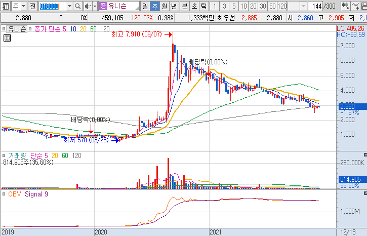Click the stock code field 018000
The height and width of the screenshot is (236, 367).
tap(53, 6)
